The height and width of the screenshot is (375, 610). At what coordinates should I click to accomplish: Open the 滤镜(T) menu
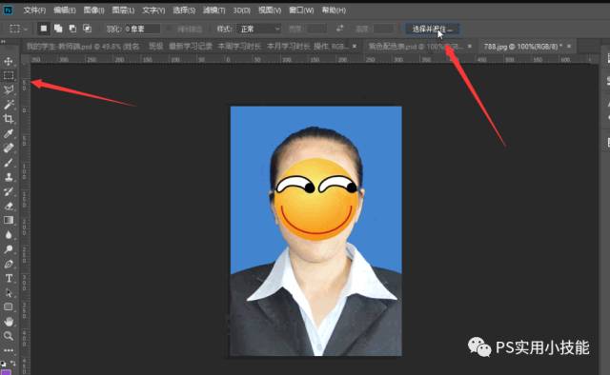[x=213, y=10]
